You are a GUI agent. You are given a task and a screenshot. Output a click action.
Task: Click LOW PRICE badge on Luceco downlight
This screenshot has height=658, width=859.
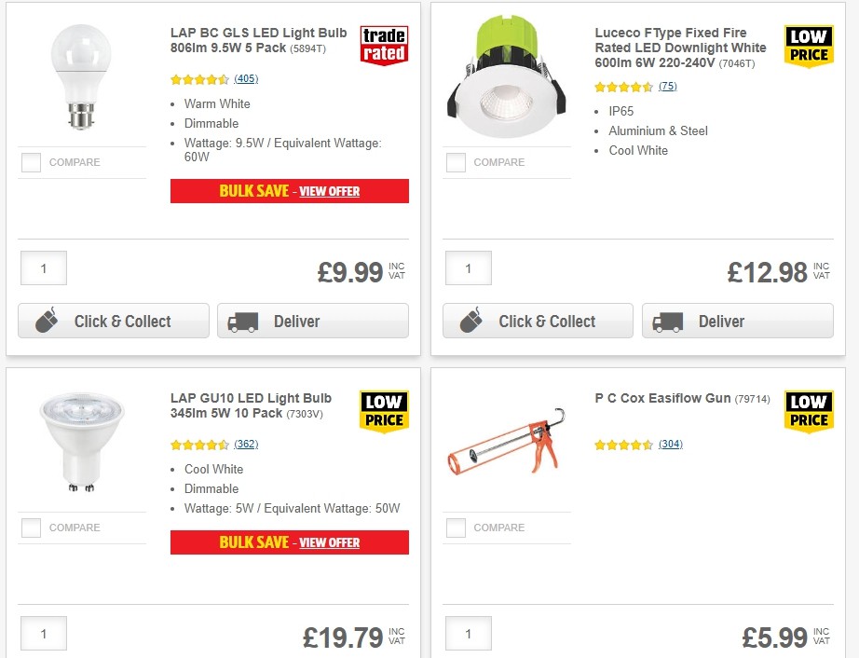[x=808, y=44]
